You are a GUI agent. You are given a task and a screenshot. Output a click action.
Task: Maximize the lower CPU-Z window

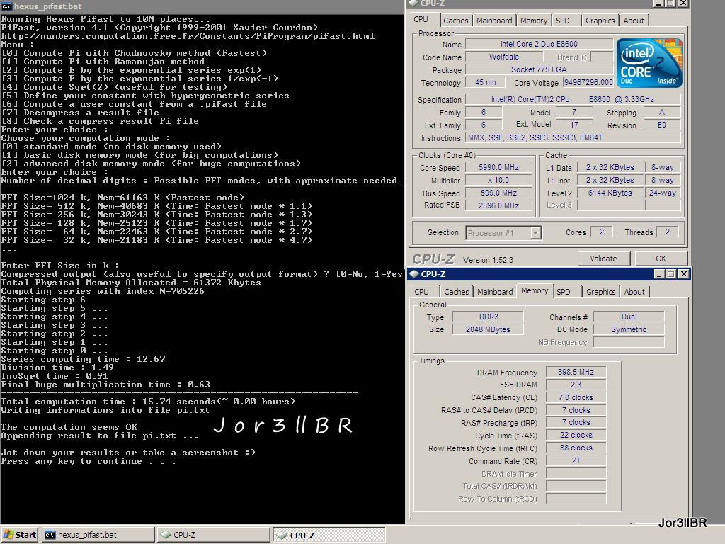pyautogui.click(x=671, y=274)
